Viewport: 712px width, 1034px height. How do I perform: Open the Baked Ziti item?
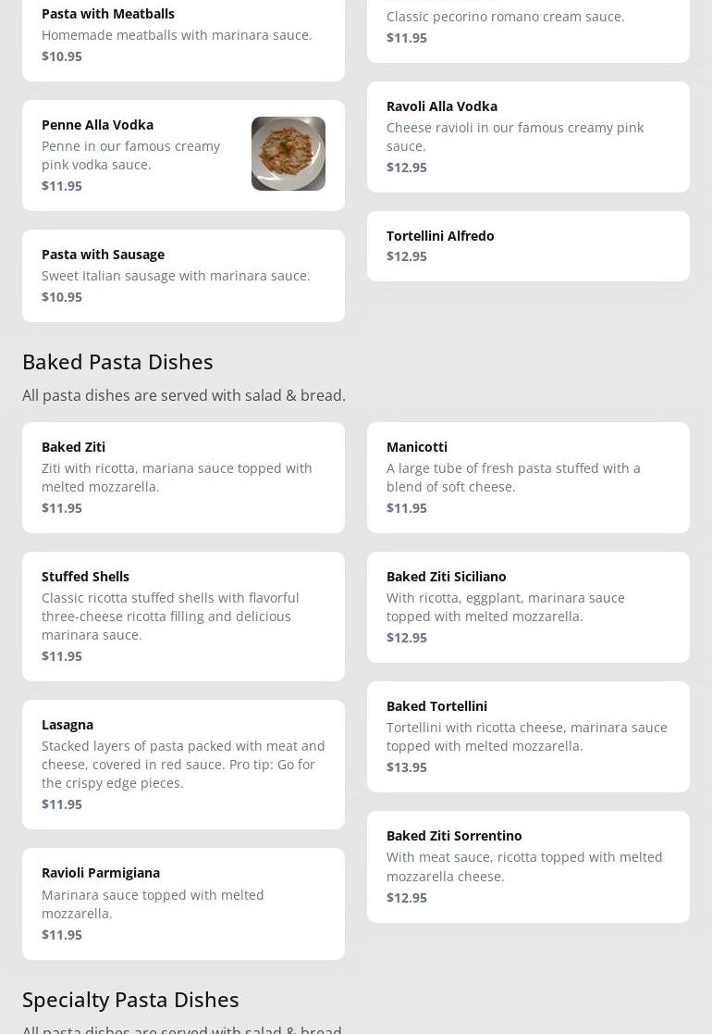coord(73,447)
